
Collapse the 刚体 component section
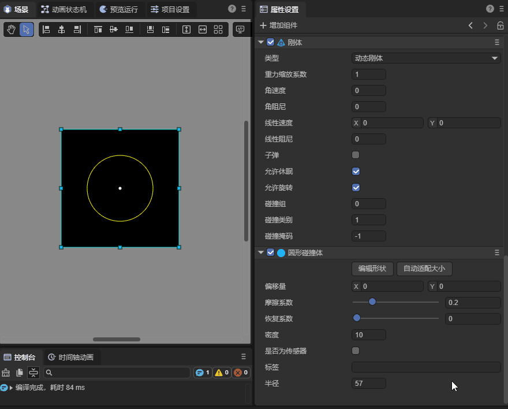pyautogui.click(x=260, y=42)
